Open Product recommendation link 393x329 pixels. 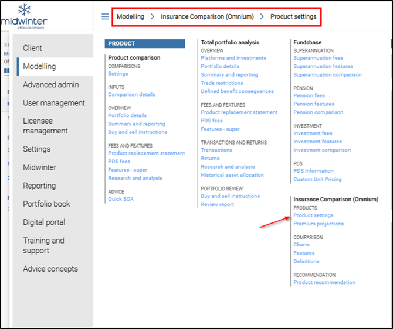(x=324, y=282)
